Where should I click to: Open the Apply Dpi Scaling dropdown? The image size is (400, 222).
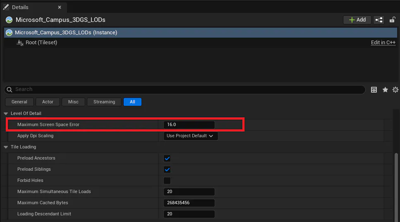click(191, 136)
